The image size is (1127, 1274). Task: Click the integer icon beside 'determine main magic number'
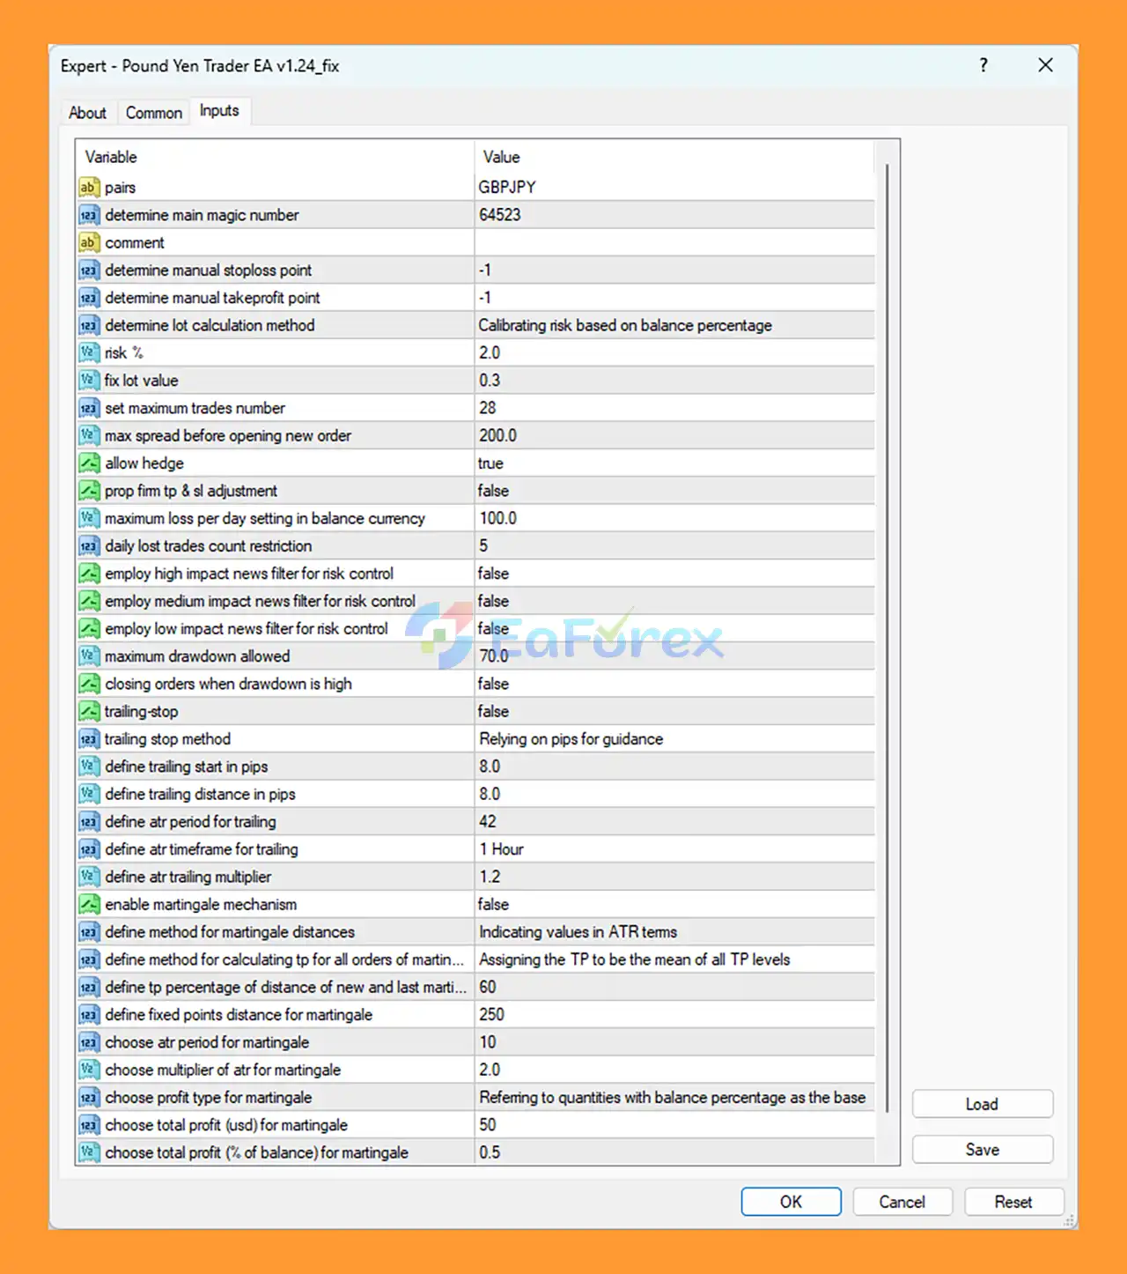pyautogui.click(x=89, y=215)
